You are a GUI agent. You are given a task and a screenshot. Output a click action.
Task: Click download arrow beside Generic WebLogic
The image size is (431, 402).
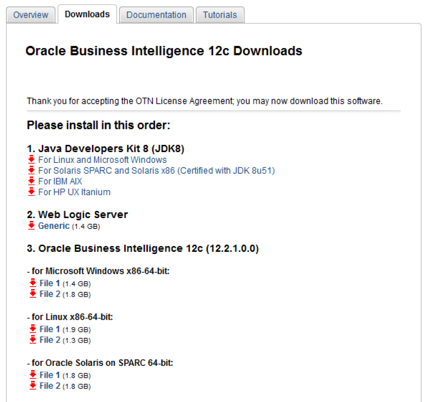pyautogui.click(x=32, y=225)
